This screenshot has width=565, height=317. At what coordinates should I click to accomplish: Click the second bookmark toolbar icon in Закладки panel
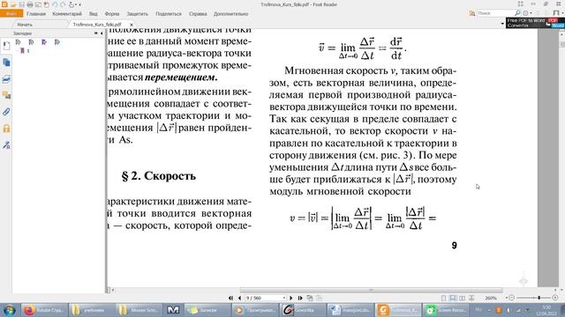(31, 42)
